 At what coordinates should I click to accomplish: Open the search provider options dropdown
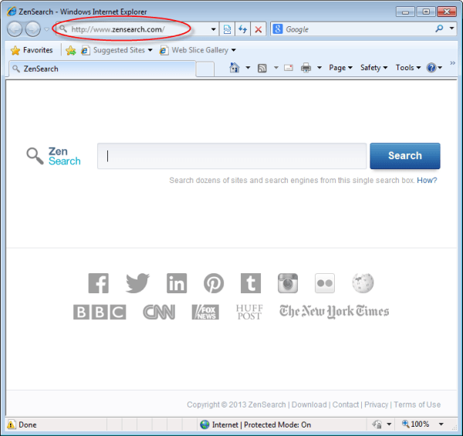(x=451, y=29)
